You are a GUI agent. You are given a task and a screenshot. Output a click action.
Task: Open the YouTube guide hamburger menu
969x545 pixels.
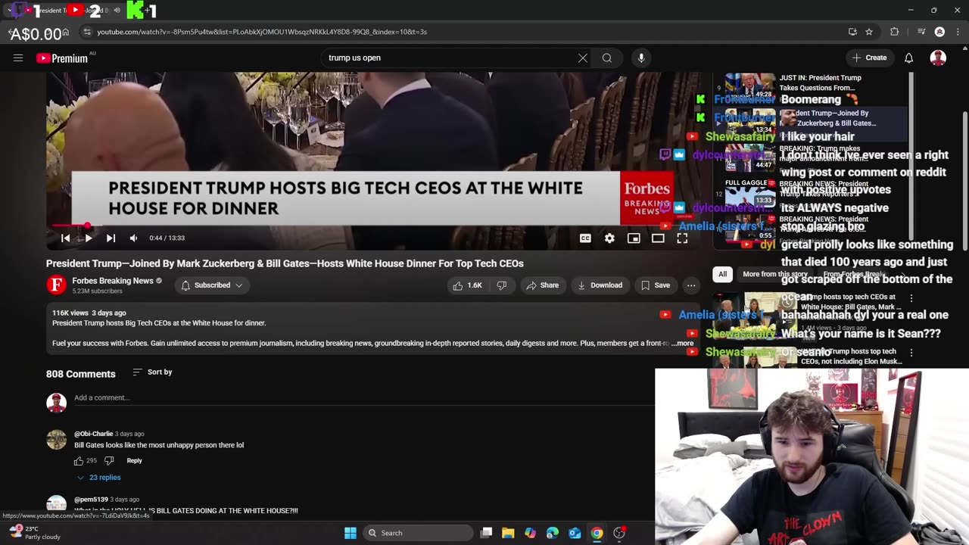coord(18,58)
